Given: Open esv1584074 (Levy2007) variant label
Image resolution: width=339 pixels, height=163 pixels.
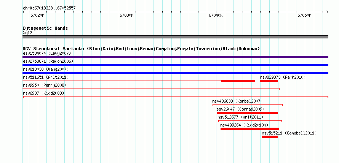Looking at the screenshot, I should point(47,53).
